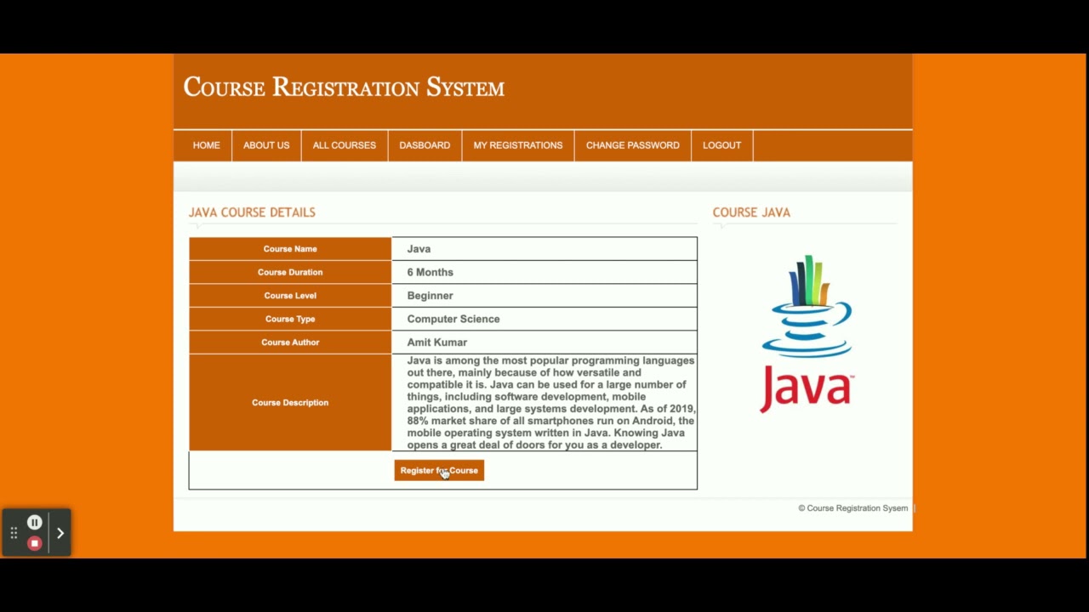
Task: Click the Java description paragraph
Action: 550,403
